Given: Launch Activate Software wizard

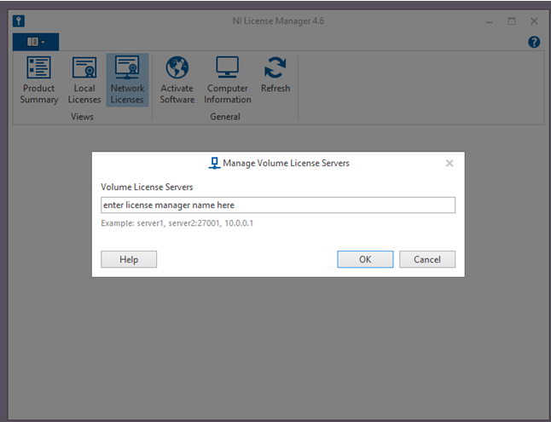Looking at the screenshot, I should pyautogui.click(x=177, y=80).
